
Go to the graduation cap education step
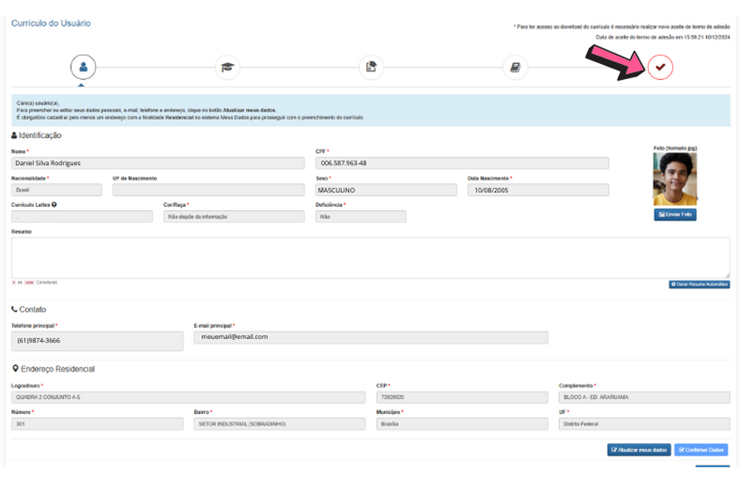click(x=228, y=67)
